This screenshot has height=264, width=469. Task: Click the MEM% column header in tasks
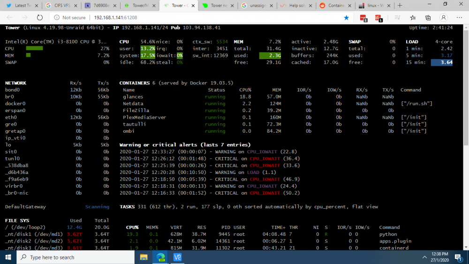(x=152, y=227)
